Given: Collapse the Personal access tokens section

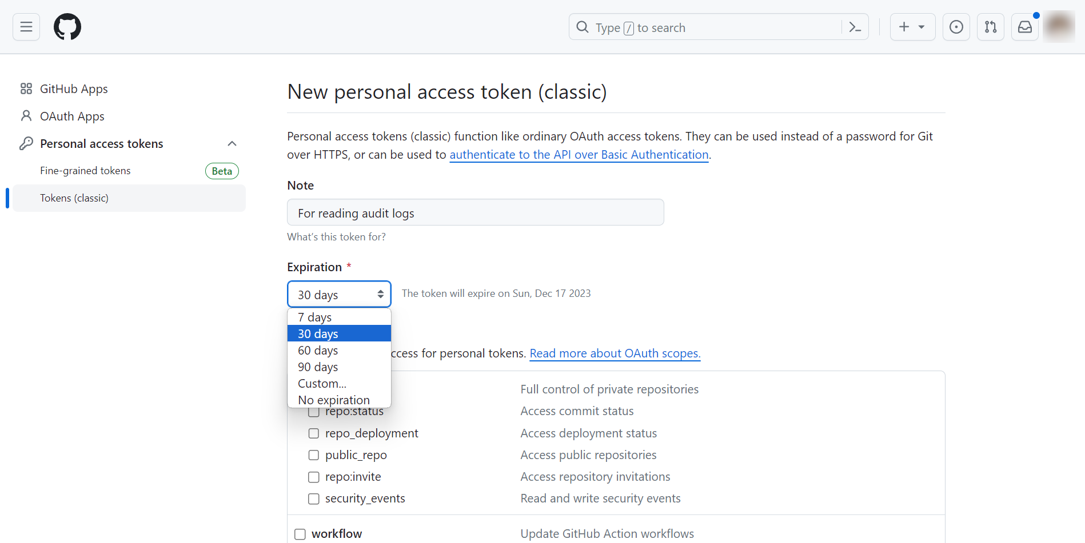Looking at the screenshot, I should (x=232, y=143).
